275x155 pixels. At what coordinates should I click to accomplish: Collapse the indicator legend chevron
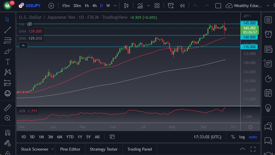click(x=23, y=45)
